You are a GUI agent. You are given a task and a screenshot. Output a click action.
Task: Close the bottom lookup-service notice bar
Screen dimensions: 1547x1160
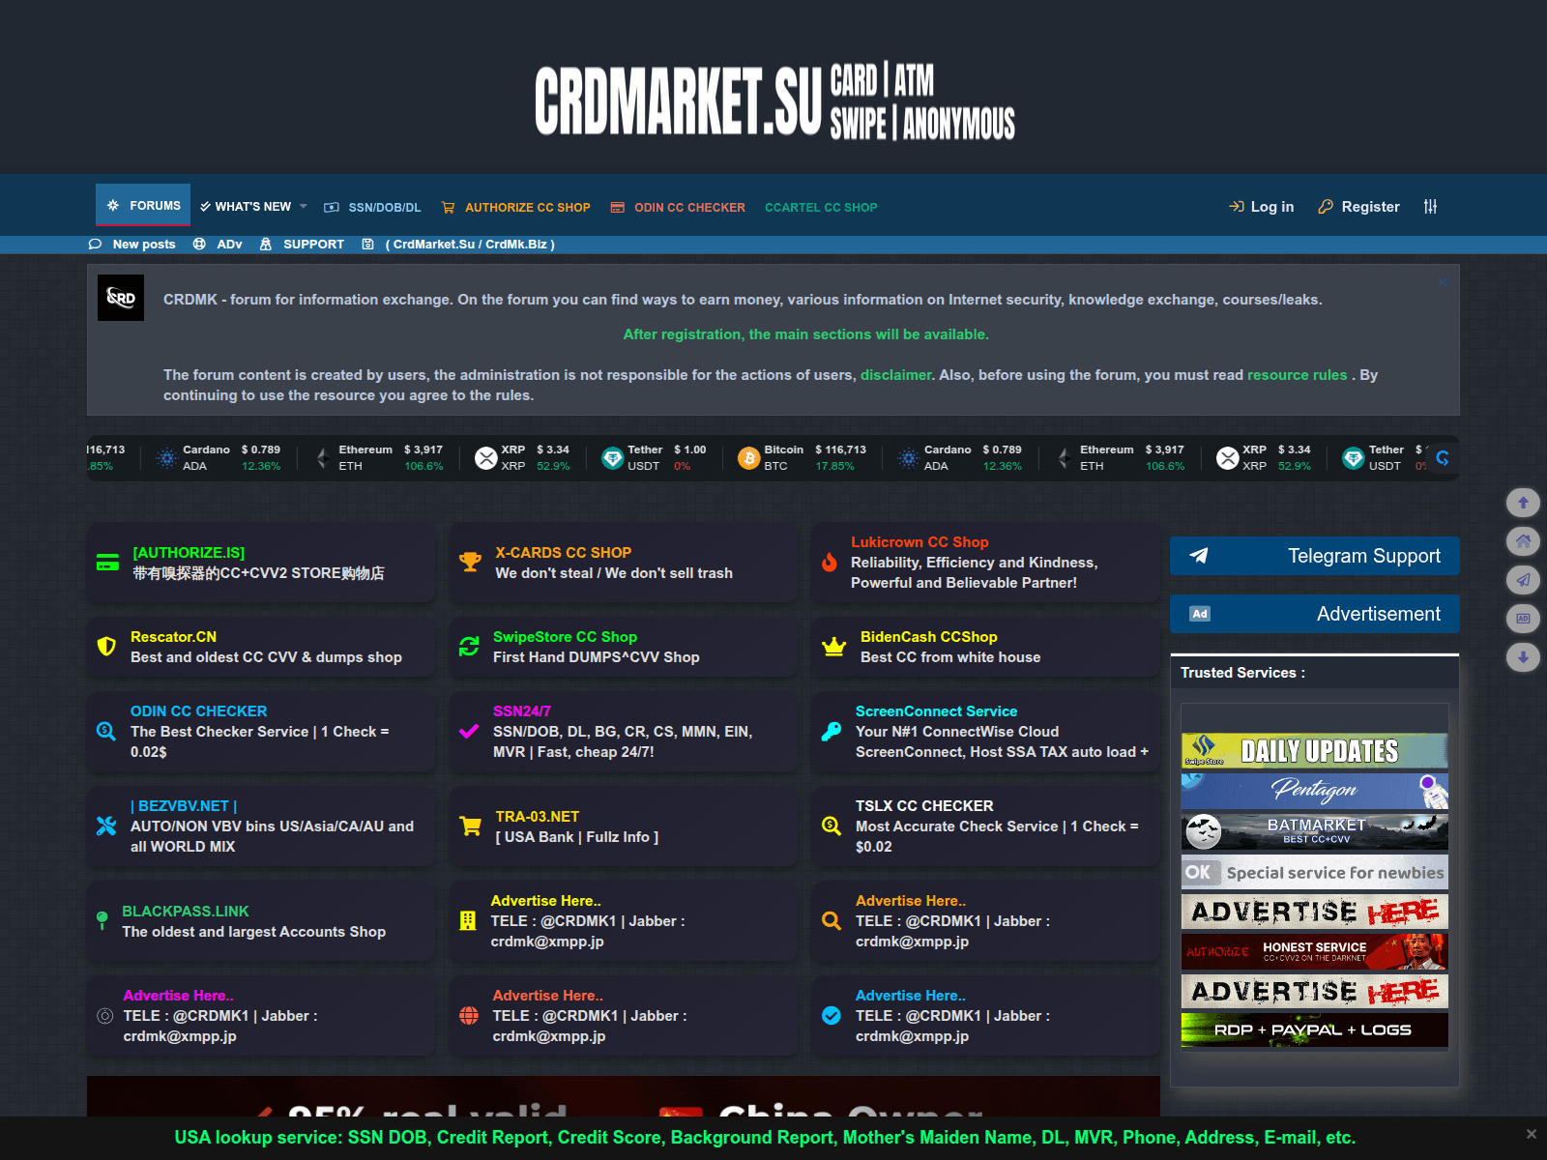pyautogui.click(x=1531, y=1134)
